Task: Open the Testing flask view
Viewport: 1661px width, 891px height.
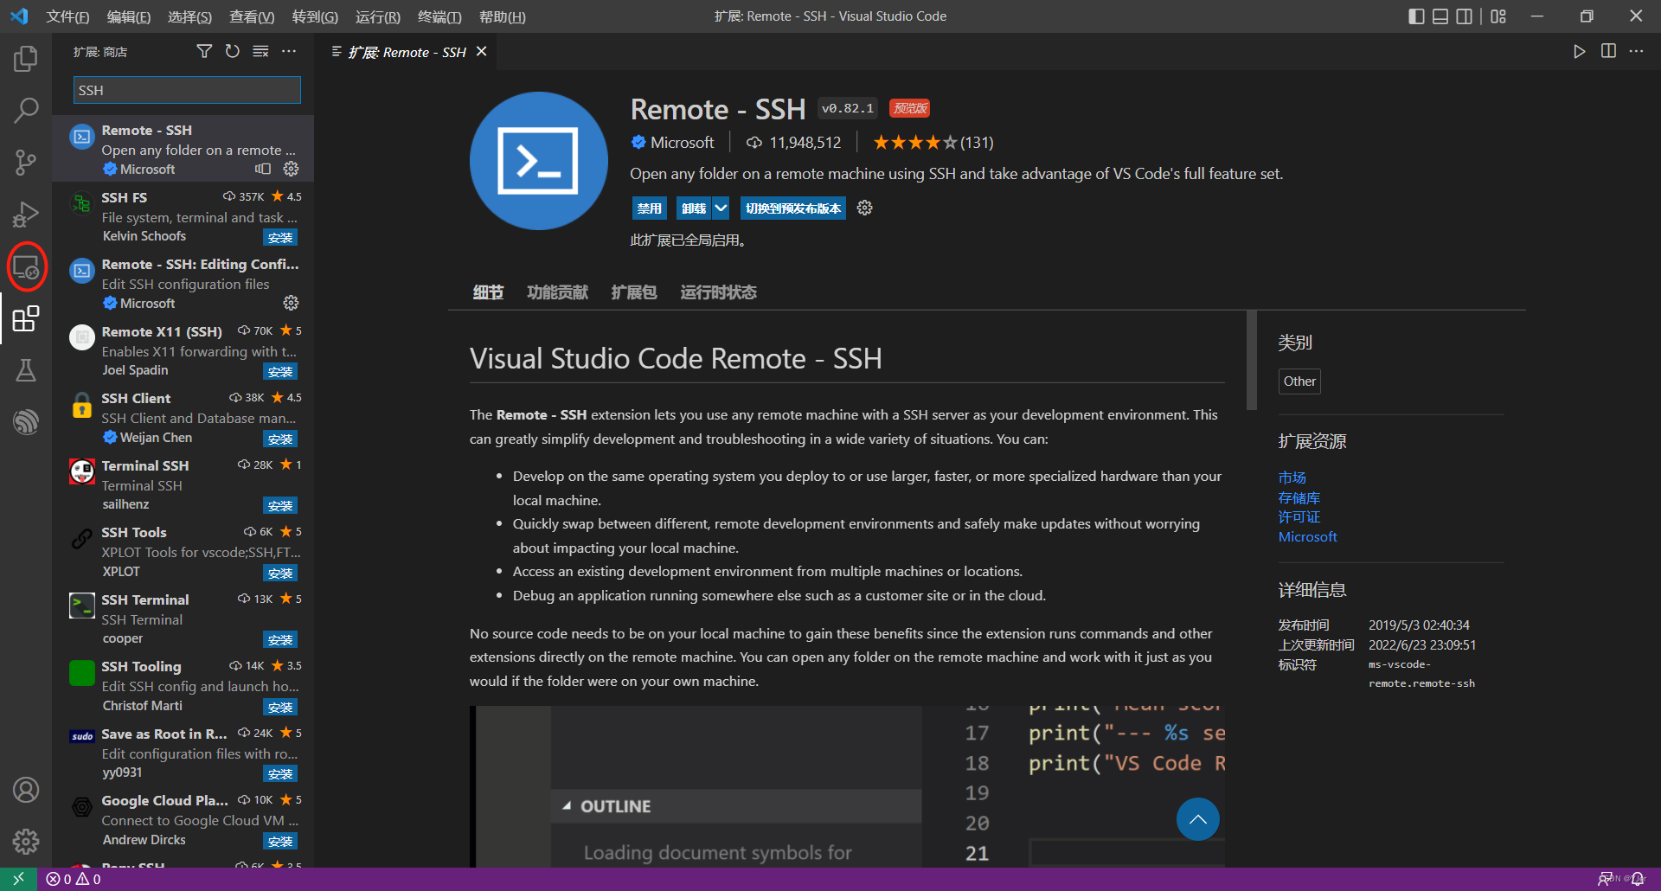Action: pyautogui.click(x=26, y=370)
